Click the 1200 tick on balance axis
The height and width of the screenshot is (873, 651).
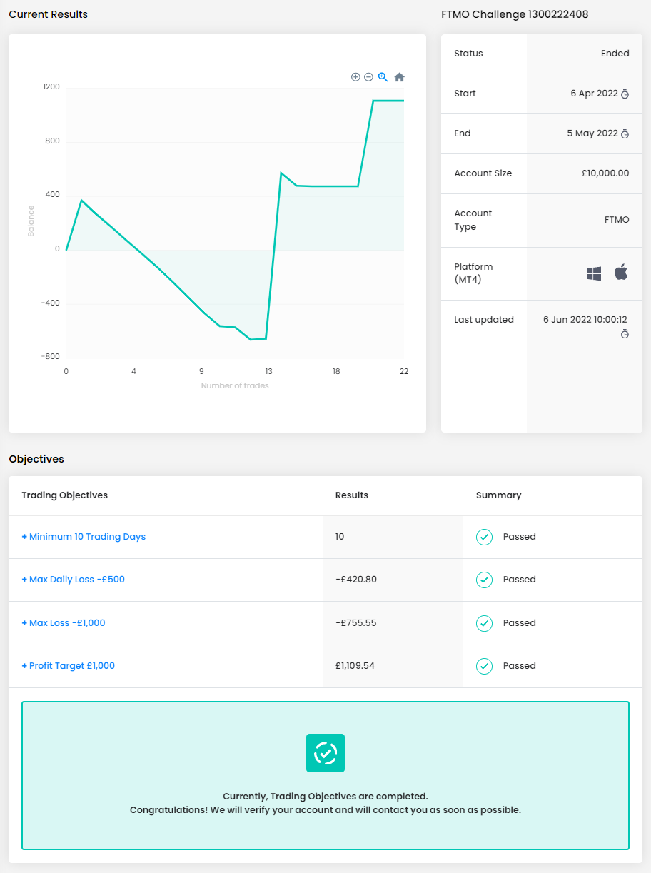51,87
